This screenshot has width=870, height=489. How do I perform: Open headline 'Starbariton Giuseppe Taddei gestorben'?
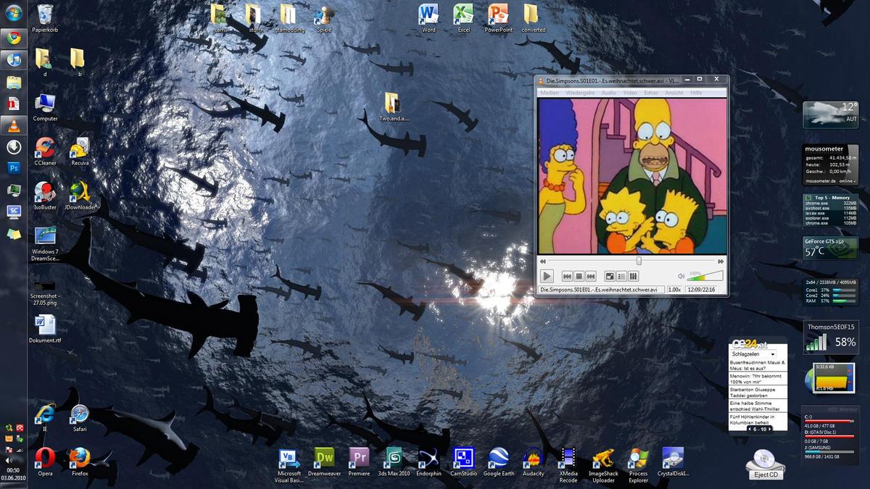757,392
